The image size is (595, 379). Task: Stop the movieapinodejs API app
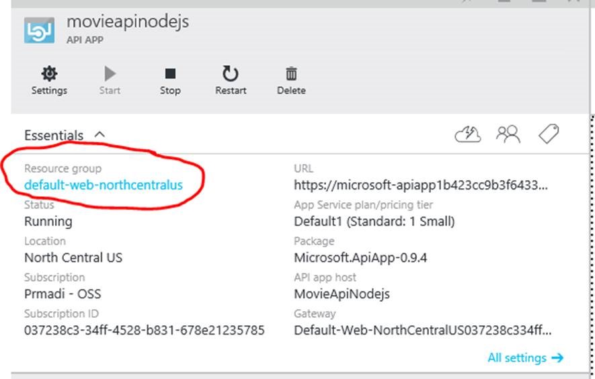(x=170, y=81)
